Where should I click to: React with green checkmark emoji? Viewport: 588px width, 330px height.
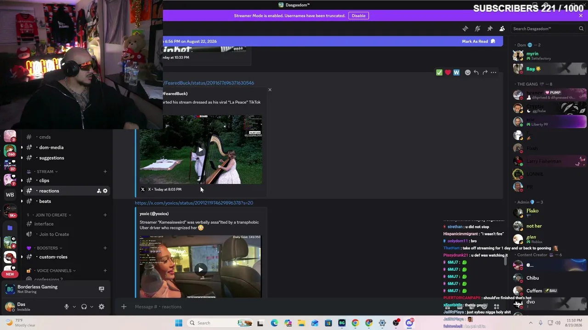[439, 72]
